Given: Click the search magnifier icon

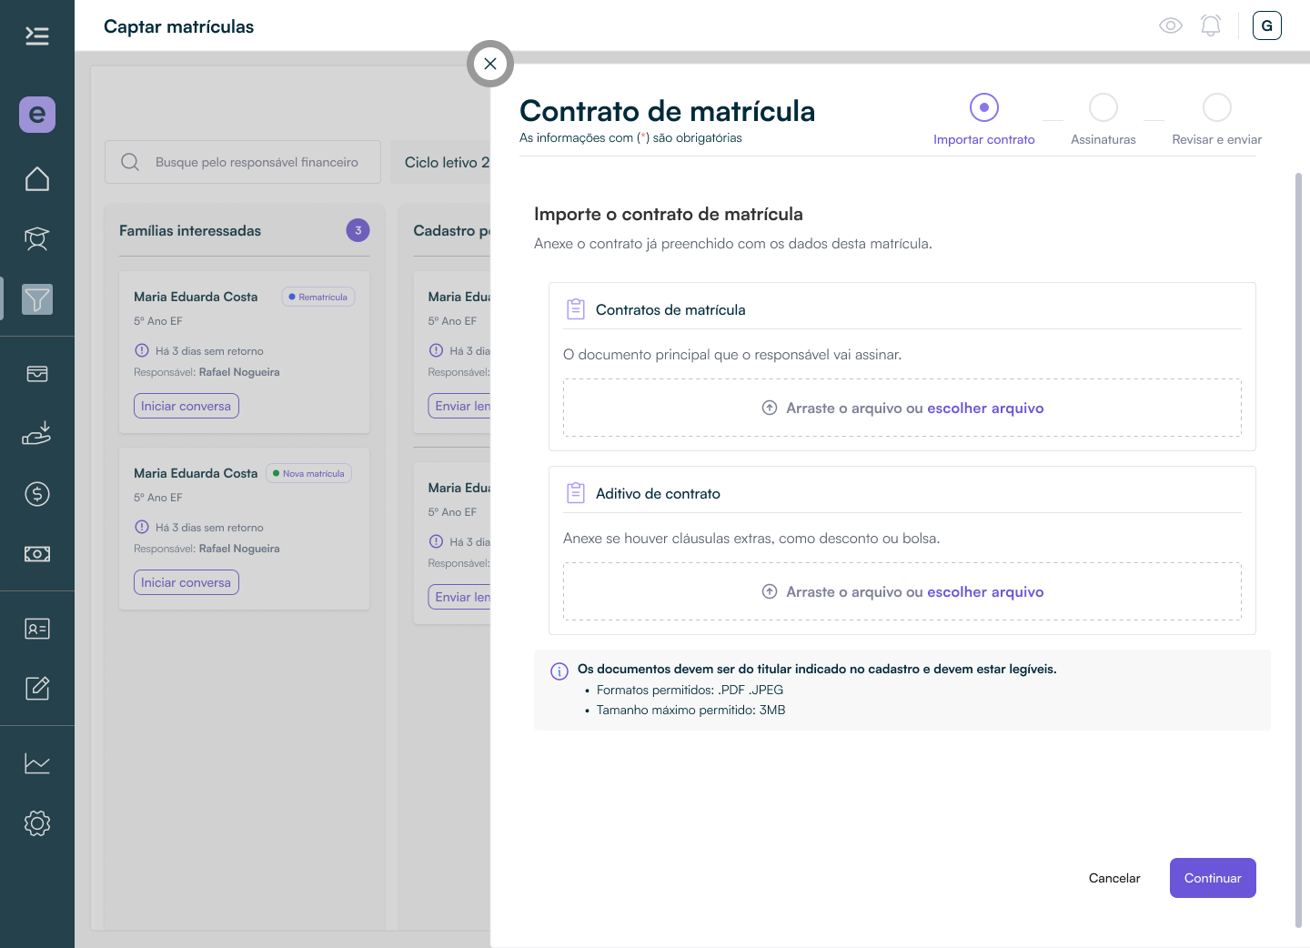Looking at the screenshot, I should 130,162.
